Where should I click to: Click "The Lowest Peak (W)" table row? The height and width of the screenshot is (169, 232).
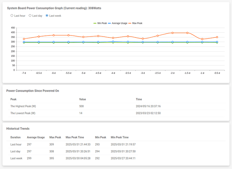pyautogui.click(x=116, y=113)
